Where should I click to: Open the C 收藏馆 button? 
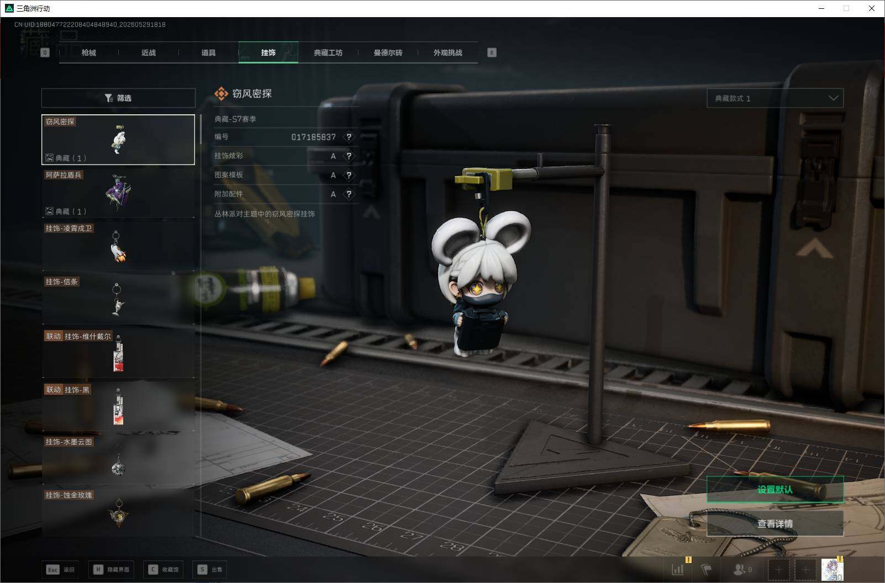coord(163,569)
